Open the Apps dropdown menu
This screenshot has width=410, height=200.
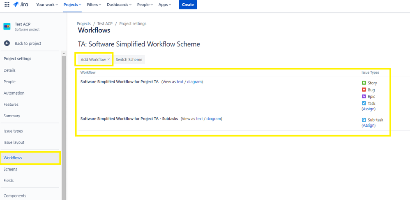pyautogui.click(x=165, y=5)
